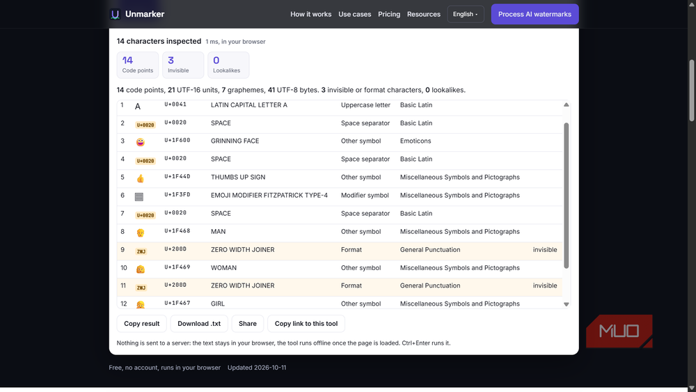Click Process AI watermarks button
This screenshot has height=392, width=696.
(535, 14)
